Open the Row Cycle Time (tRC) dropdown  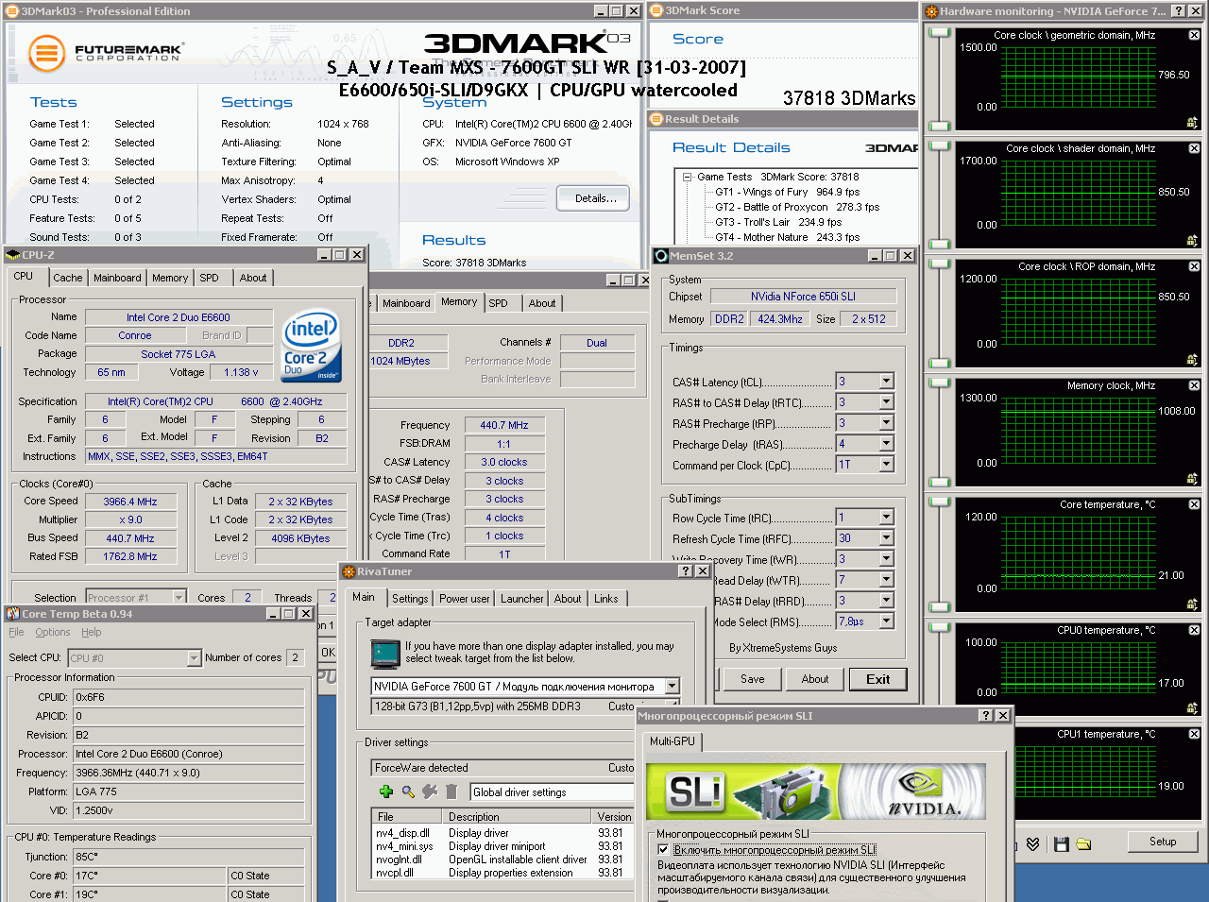pos(886,518)
